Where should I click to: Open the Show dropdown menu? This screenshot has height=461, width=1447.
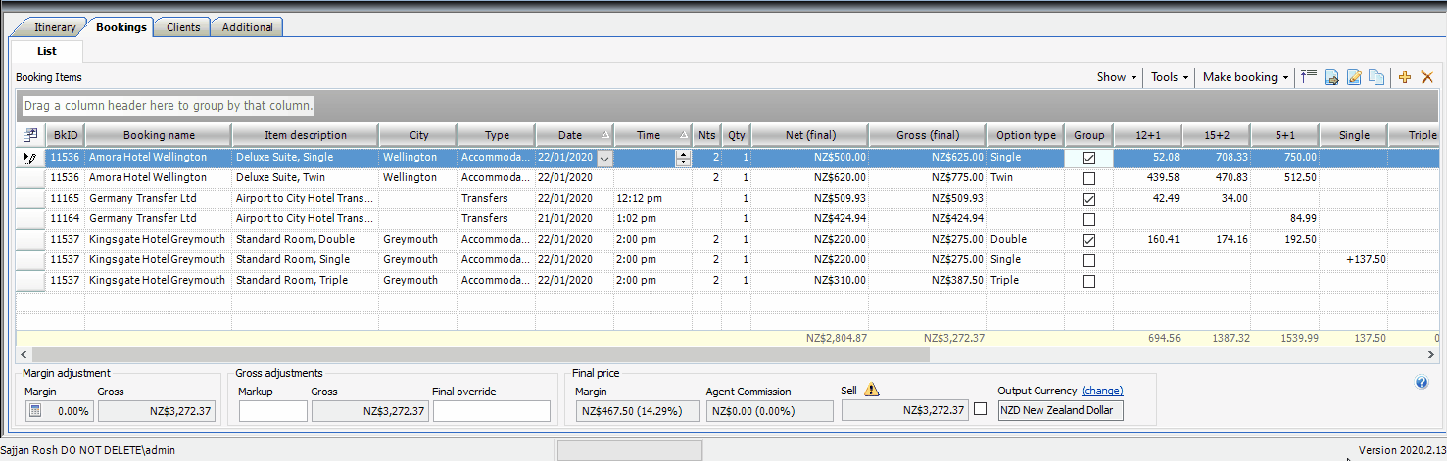coord(1117,77)
